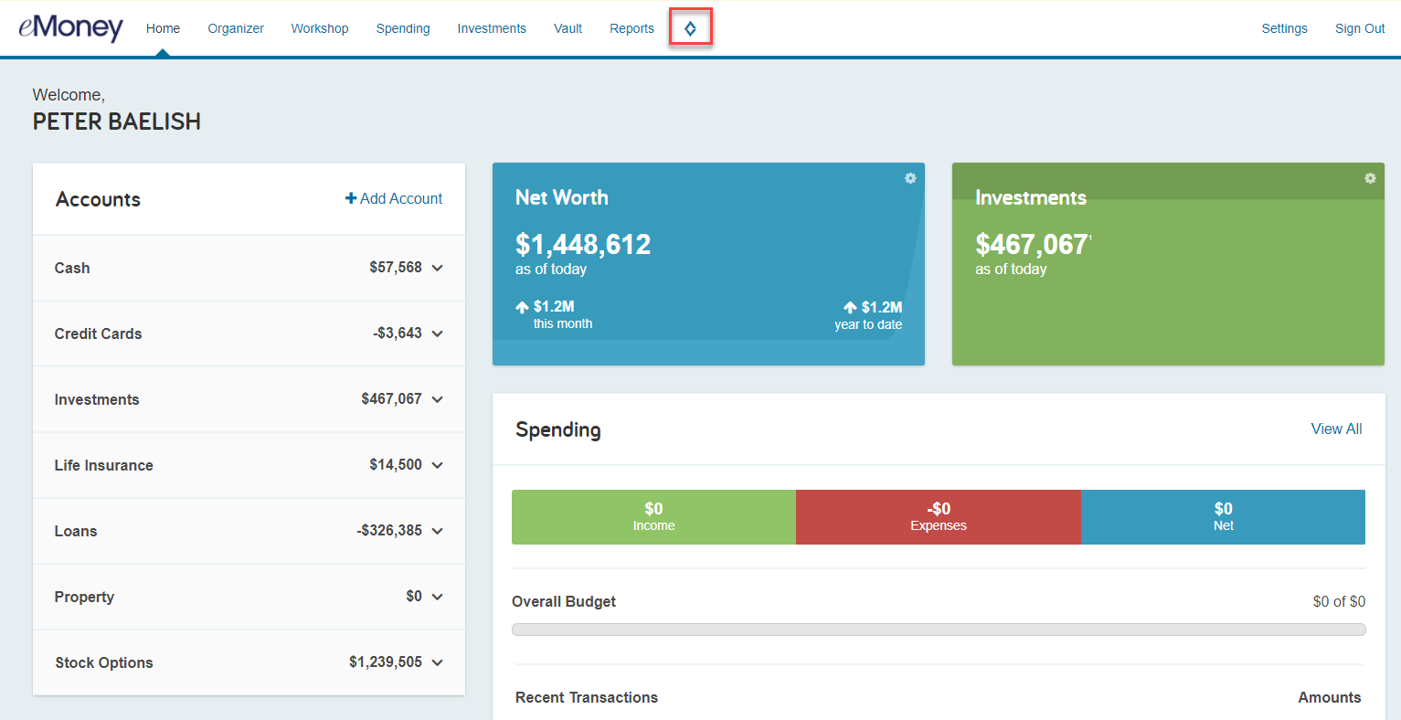The height and width of the screenshot is (720, 1401).
Task: Click the $1.2M this month figure
Action: pos(554,306)
